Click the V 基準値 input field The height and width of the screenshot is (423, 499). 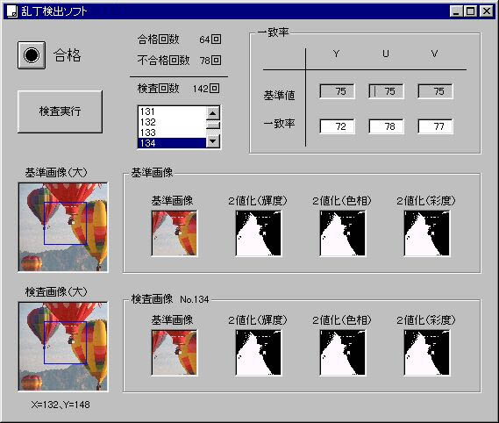[x=435, y=91]
